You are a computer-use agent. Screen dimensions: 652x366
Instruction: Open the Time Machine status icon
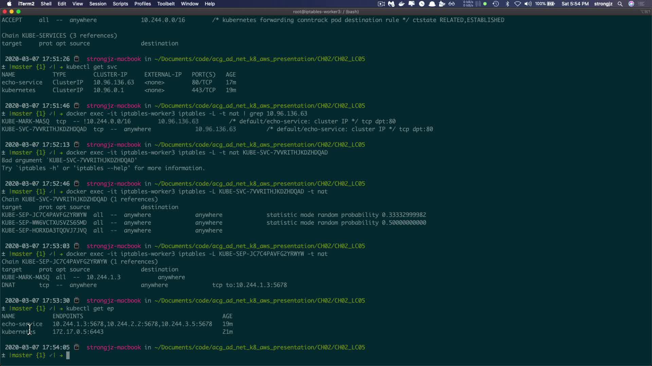tap(495, 4)
